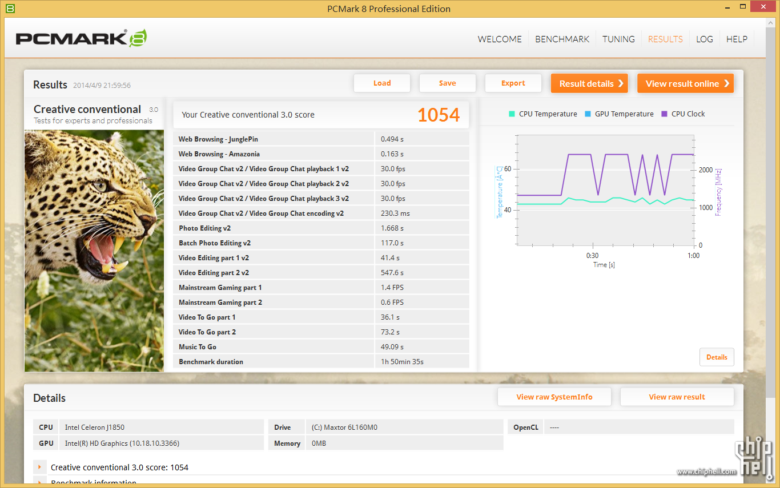Click the OpenCL value field
This screenshot has height=488, width=780.
(639, 427)
